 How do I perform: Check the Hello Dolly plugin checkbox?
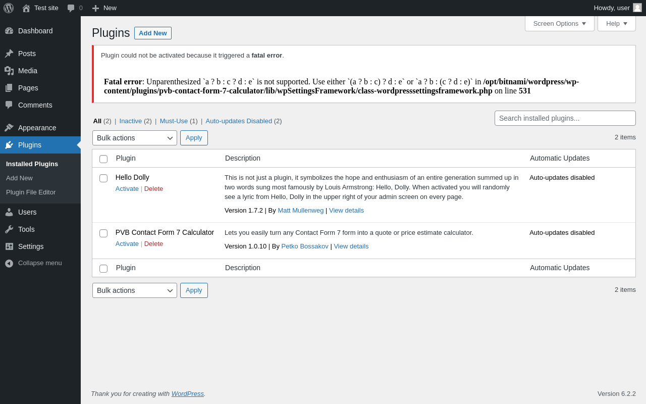(x=103, y=178)
